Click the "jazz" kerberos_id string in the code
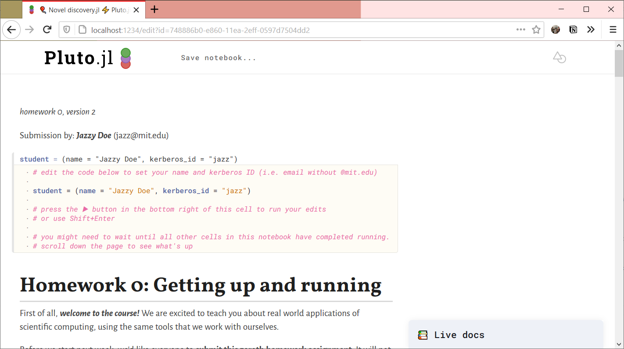Image resolution: width=624 pixels, height=349 pixels. click(x=234, y=191)
